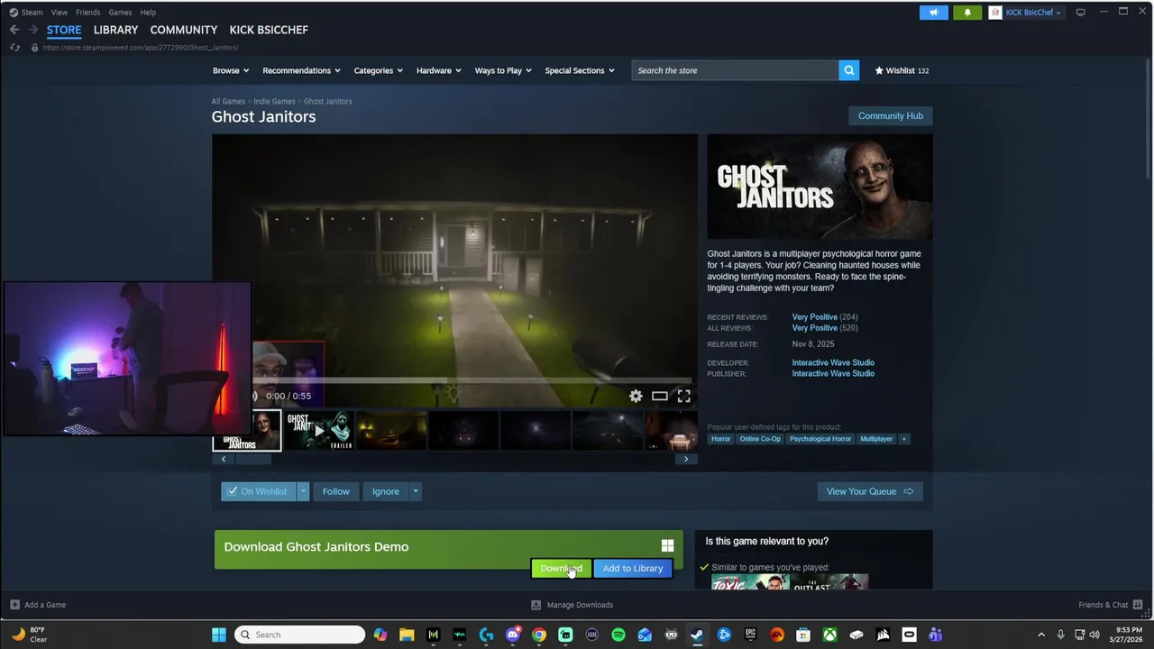This screenshot has height=649, width=1154.
Task: Click the Follow button
Action: (336, 491)
